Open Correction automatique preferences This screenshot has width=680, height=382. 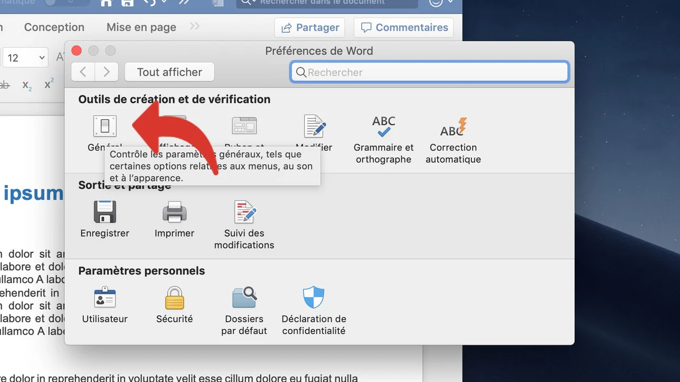click(x=453, y=126)
